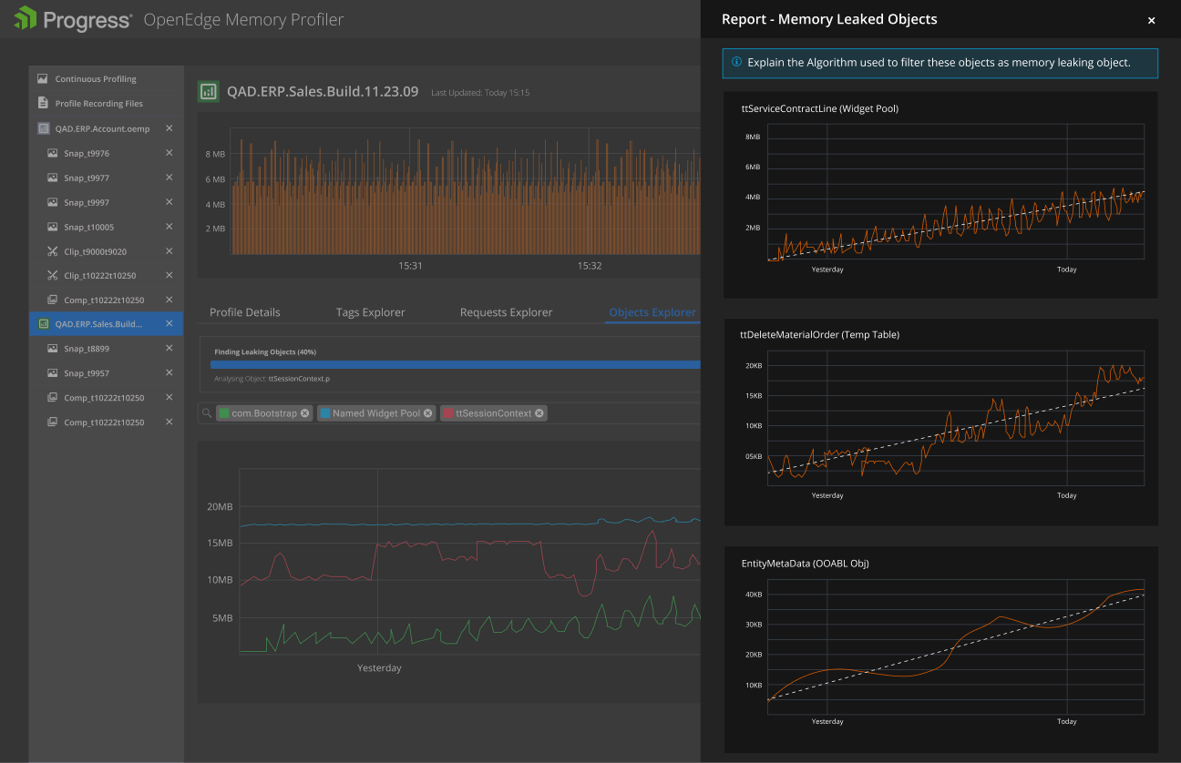
Task: Close the Snap_t9957 sidebar entry
Action: coord(169,372)
